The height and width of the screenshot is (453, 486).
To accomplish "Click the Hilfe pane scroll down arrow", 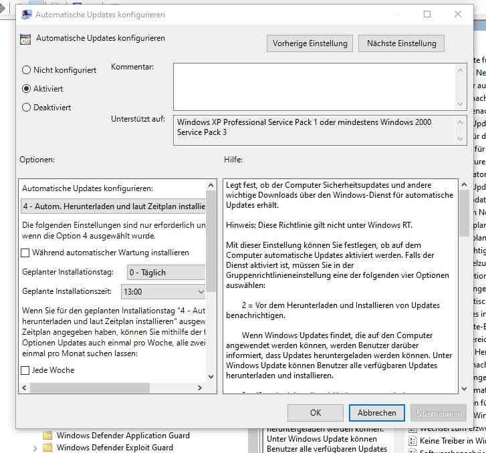I will point(464,389).
